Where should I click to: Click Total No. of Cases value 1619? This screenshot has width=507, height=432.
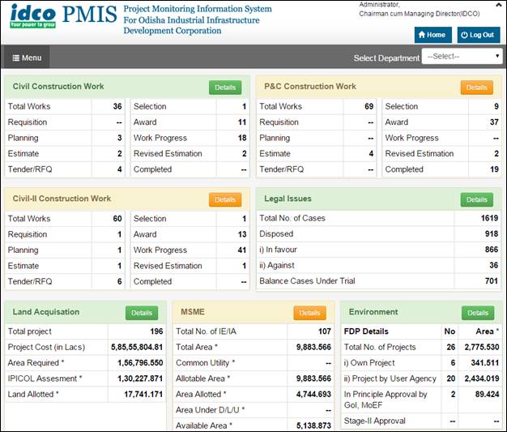point(489,218)
